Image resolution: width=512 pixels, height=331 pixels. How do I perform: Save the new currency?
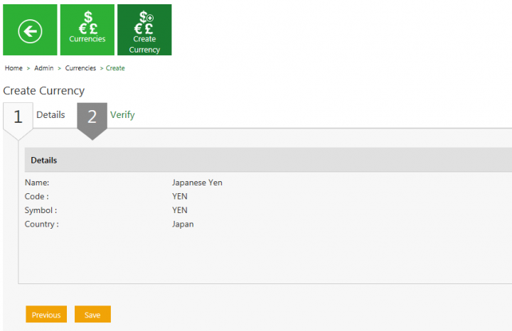point(92,315)
